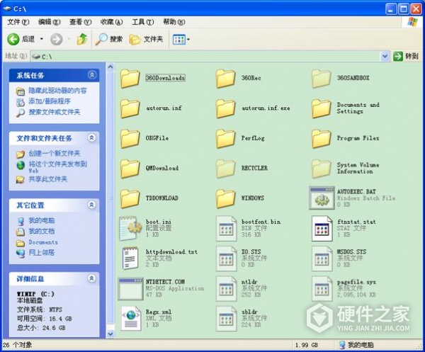425x352 pixels.
Task: Go up one folder level icon
Action: click(x=82, y=39)
